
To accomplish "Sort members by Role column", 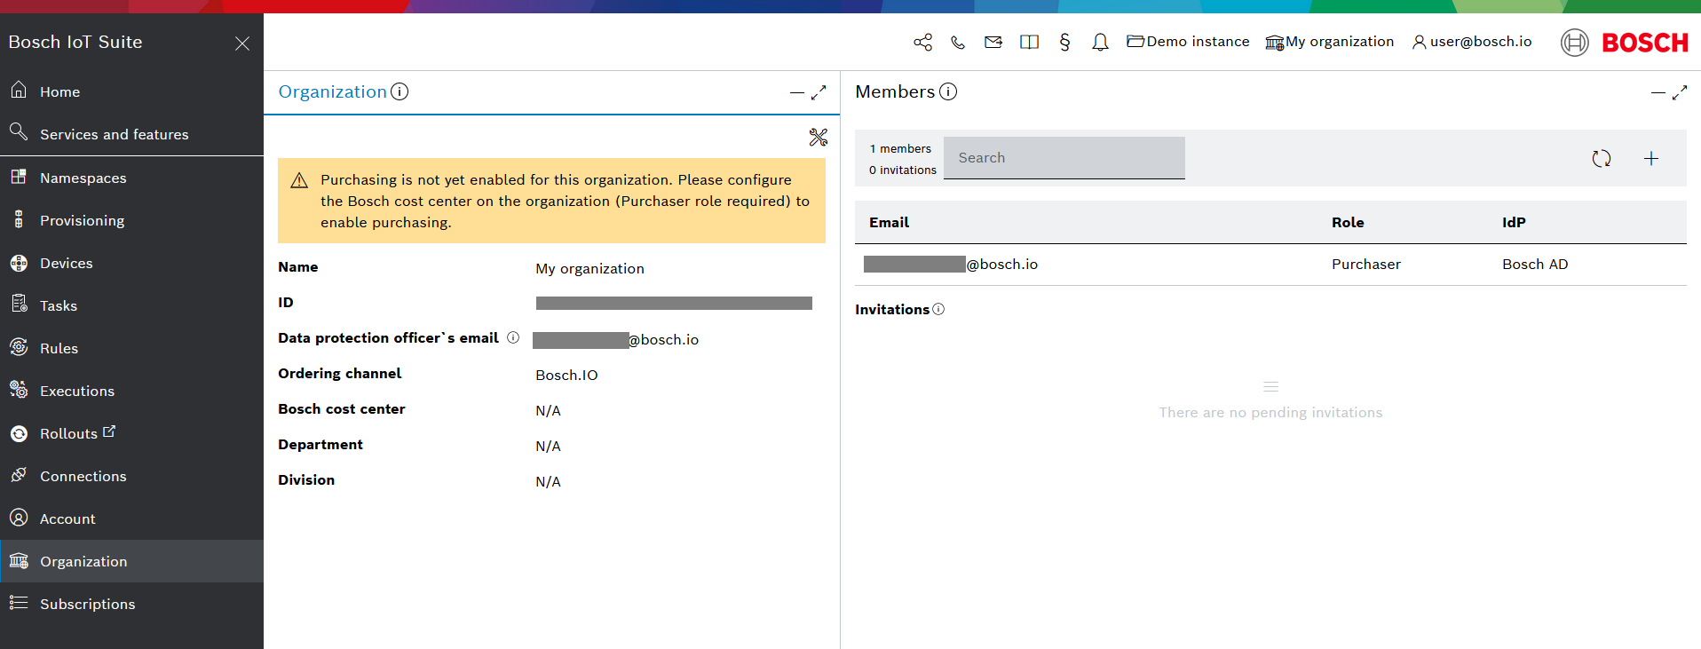I will (1348, 223).
